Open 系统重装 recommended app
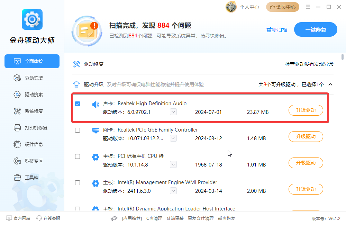 [x=175, y=218]
